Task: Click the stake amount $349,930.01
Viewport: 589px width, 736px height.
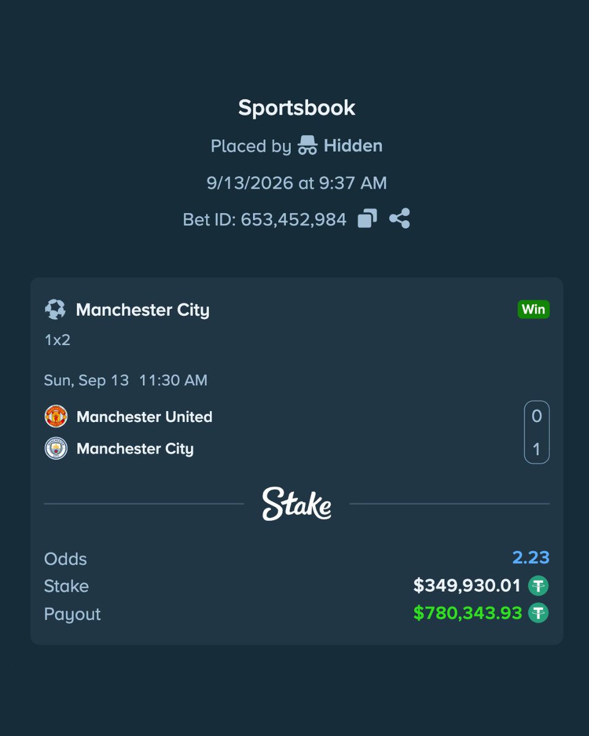Action: [467, 586]
